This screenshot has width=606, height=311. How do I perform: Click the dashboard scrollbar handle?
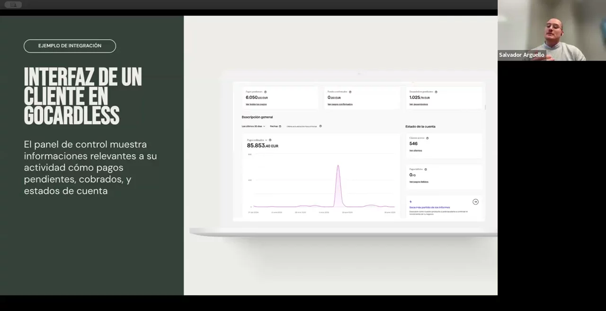coord(485,107)
